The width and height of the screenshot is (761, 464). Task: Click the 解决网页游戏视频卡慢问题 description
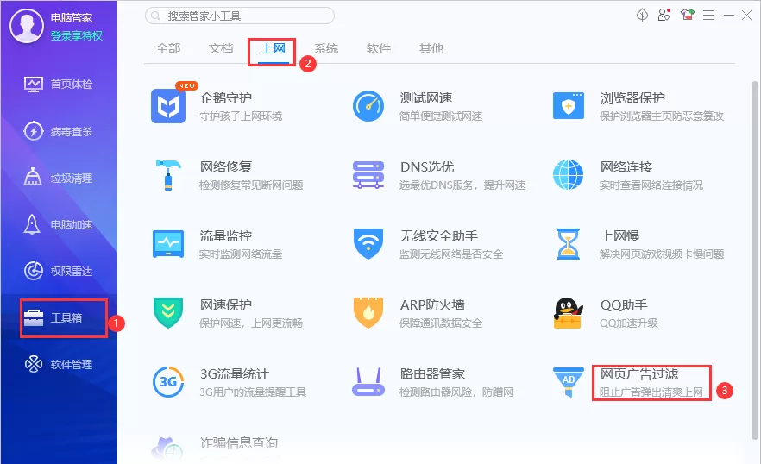pos(662,254)
